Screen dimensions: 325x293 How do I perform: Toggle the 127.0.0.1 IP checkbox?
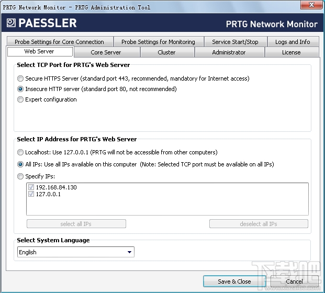click(31, 194)
